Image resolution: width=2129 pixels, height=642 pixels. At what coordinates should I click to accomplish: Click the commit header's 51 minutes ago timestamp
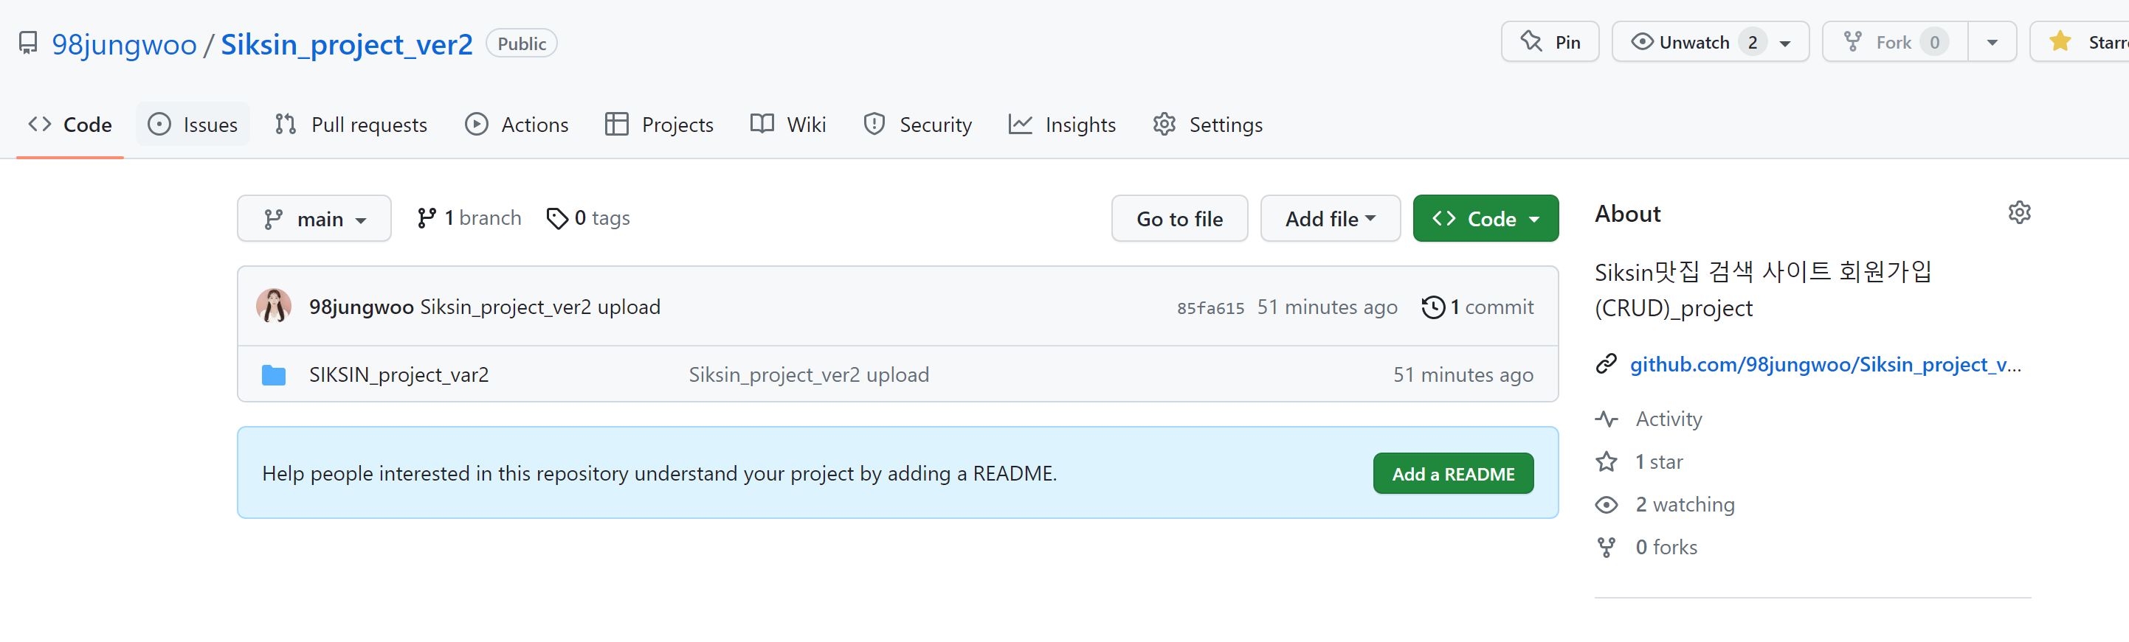pos(1327,307)
